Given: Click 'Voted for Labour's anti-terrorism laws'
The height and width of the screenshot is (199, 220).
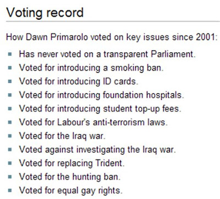Looking at the screenshot, I should click(x=94, y=122).
